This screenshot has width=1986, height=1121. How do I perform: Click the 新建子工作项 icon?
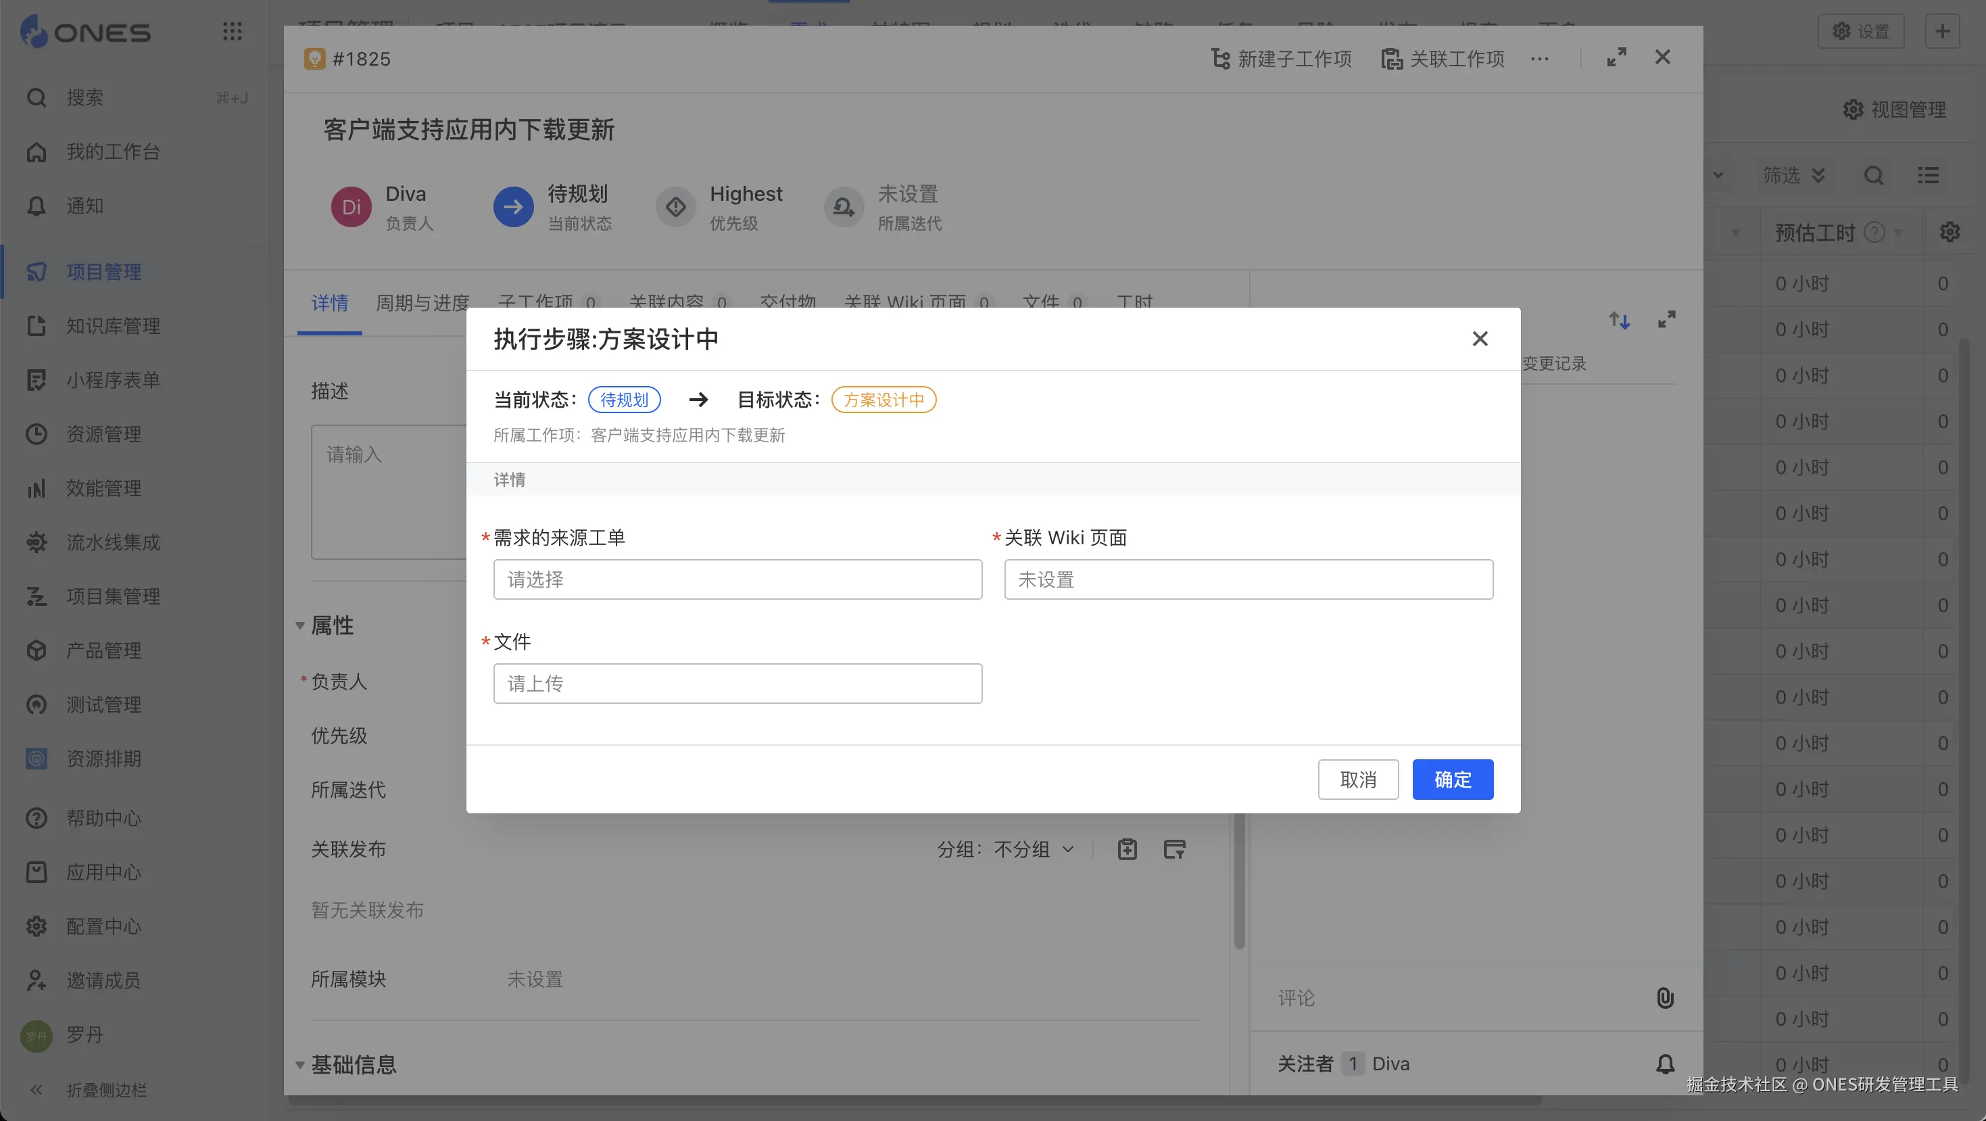1219,59
